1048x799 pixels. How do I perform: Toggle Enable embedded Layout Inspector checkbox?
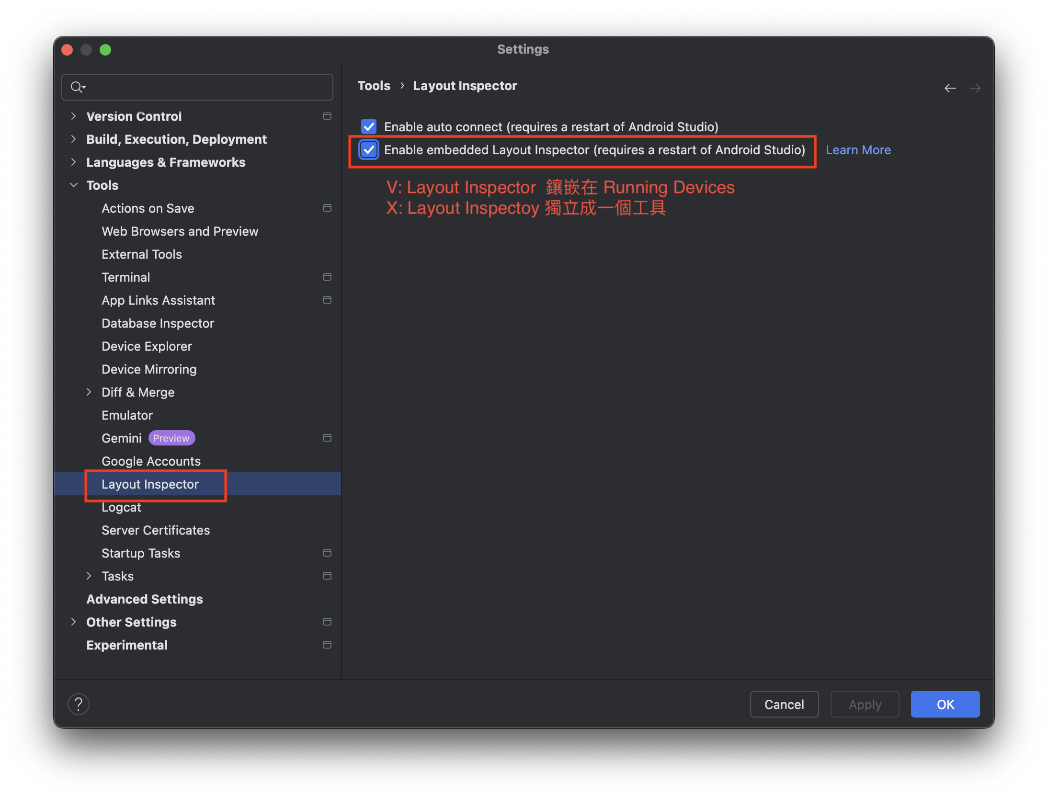tap(369, 149)
